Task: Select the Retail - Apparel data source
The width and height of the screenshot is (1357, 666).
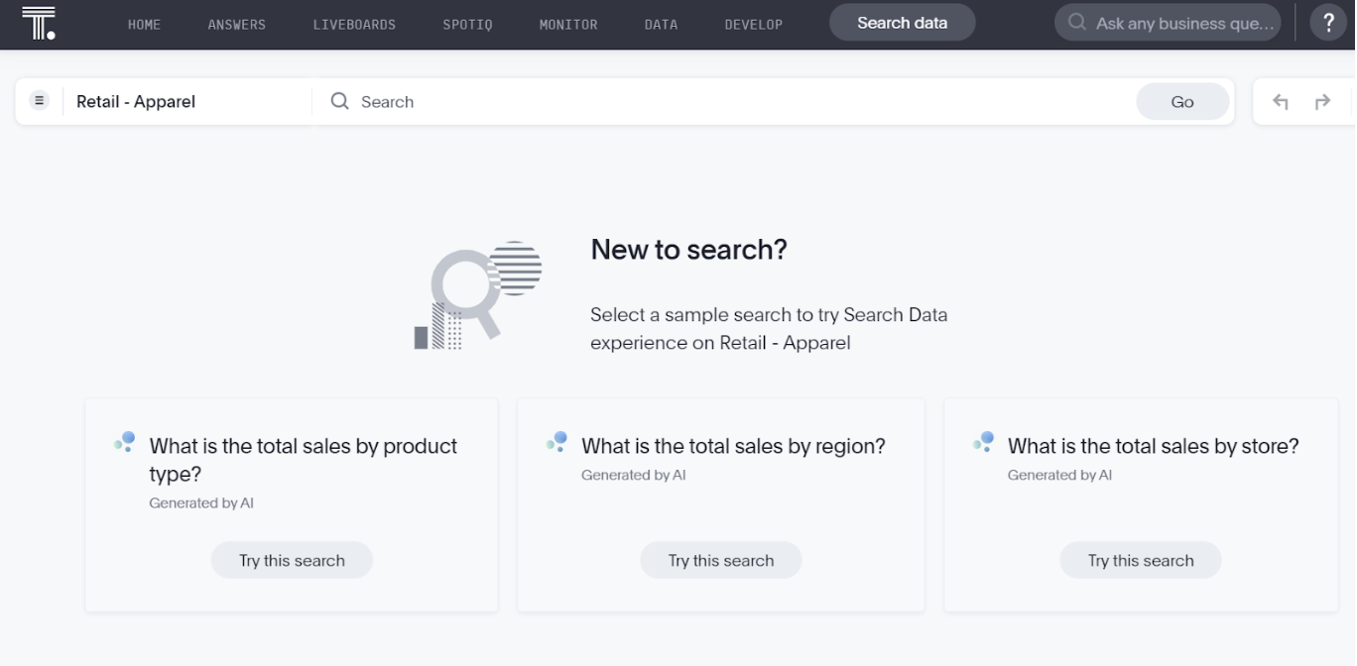Action: [136, 101]
